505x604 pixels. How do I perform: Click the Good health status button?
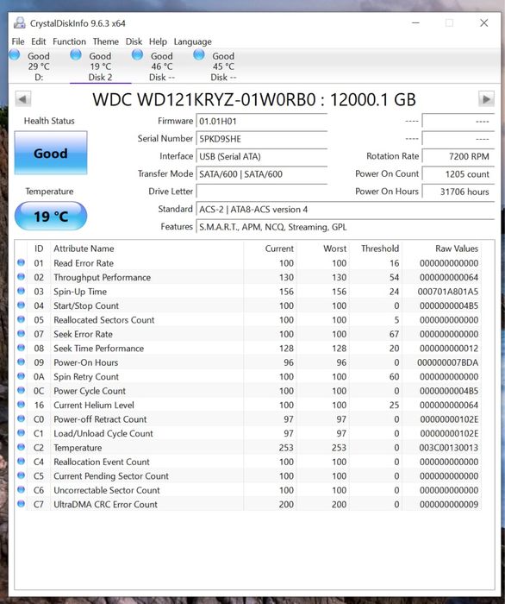(x=51, y=153)
